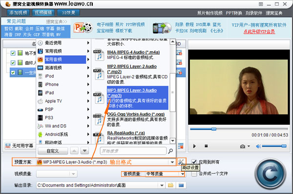Click the Android robot icon
Screen dimensions: 293x194
point(40,135)
